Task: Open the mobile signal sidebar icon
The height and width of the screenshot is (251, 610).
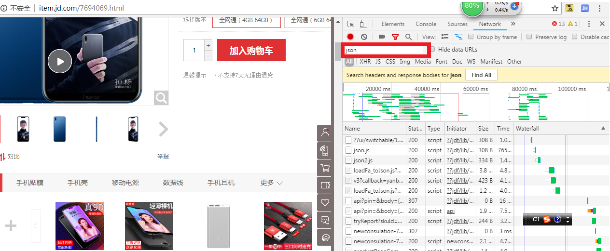Action: [325, 151]
